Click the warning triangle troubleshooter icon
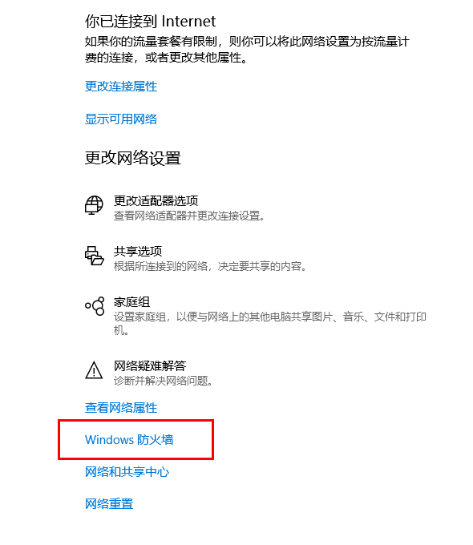This screenshot has width=473, height=545. coord(94,369)
